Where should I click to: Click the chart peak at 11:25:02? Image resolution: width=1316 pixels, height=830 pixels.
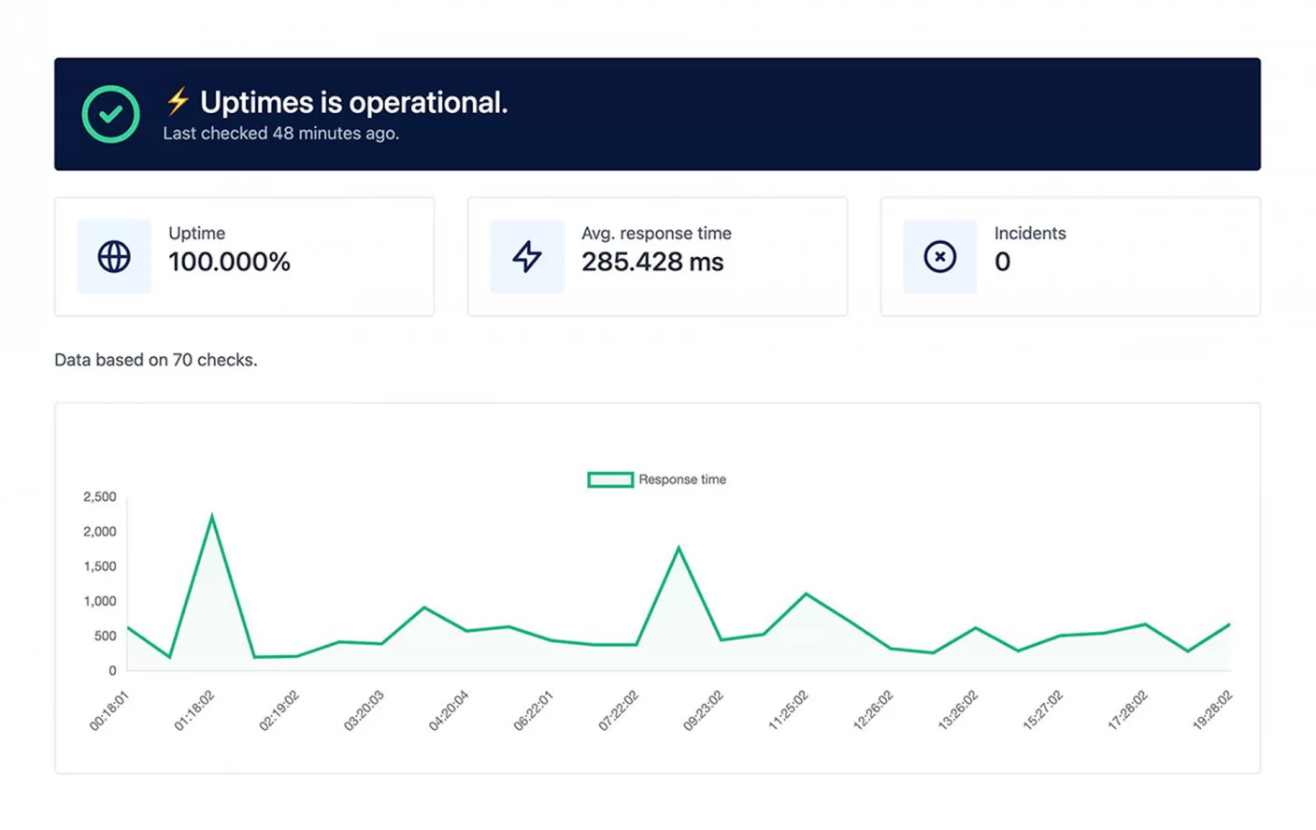pyautogui.click(x=806, y=594)
